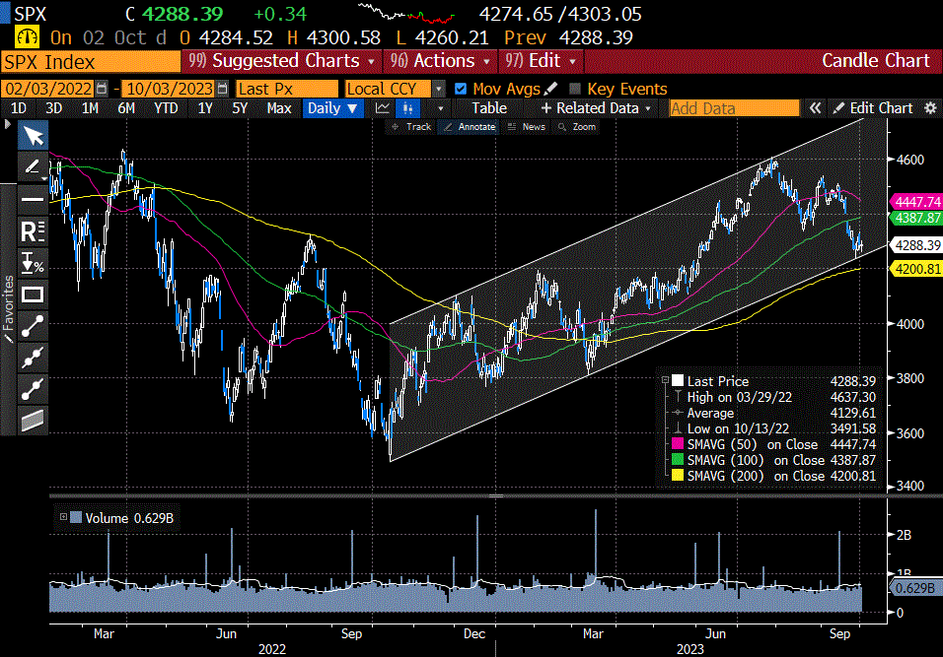Pick the rectangle drawing tool
Viewport: 943px width, 657px height.
[x=34, y=295]
